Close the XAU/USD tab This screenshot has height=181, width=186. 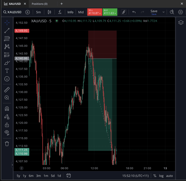[x=25, y=4]
